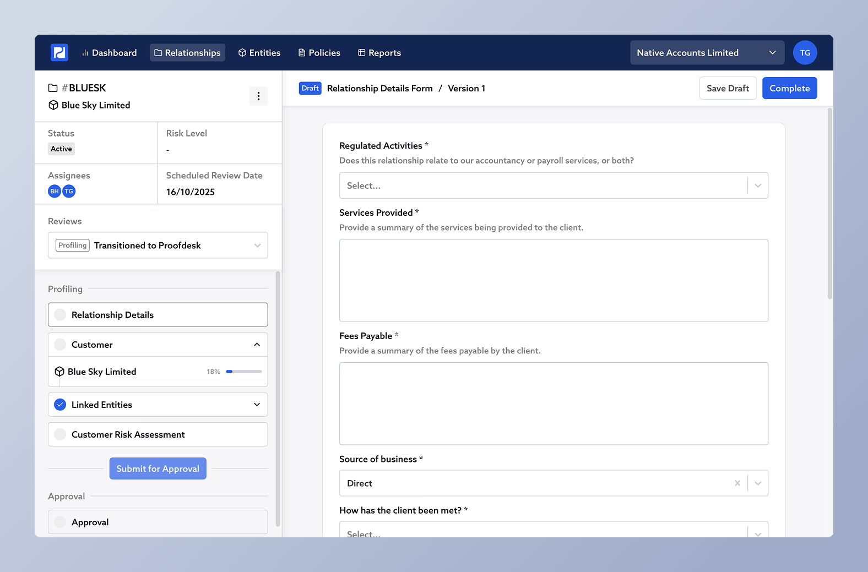The height and width of the screenshot is (572, 868).
Task: Click into the Services Provided text area
Action: (x=553, y=280)
